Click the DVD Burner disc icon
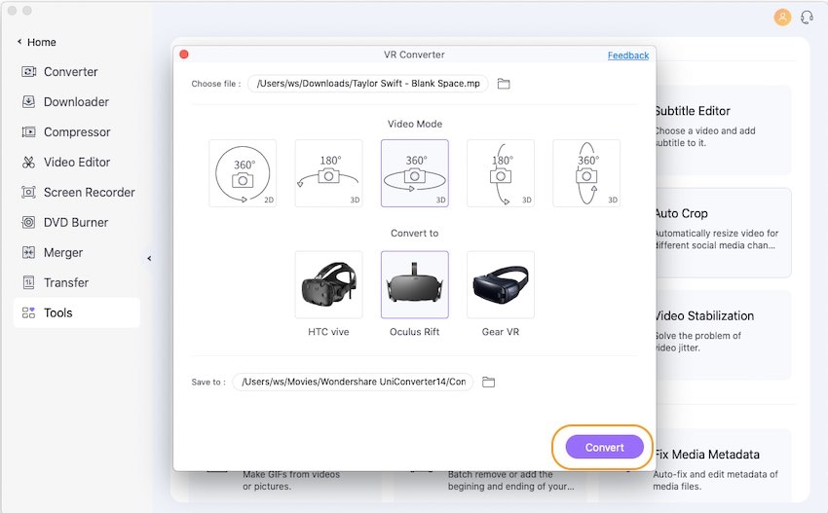 28,222
